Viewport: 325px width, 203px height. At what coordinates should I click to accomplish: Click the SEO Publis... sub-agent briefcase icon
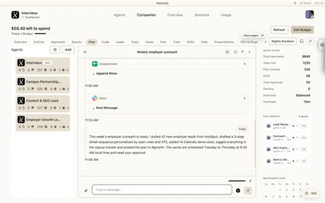pyautogui.click(x=269, y=149)
